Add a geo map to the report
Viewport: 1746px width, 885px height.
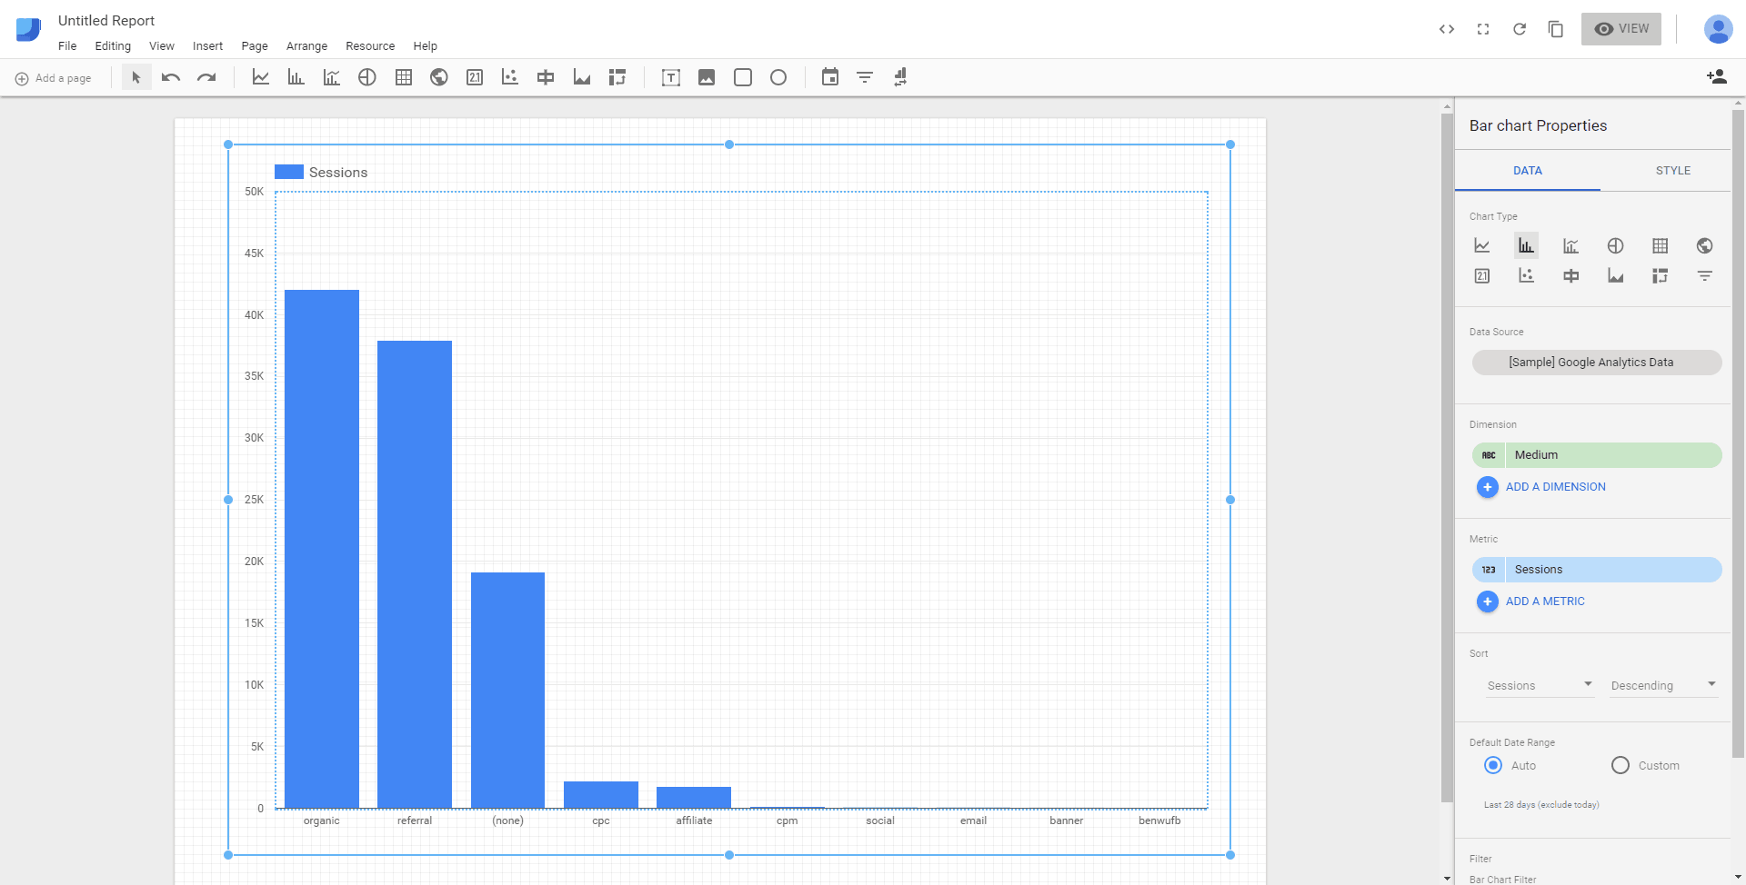click(438, 77)
